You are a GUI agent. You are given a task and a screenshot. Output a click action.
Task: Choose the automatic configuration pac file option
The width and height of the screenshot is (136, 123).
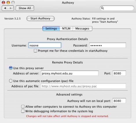(11, 81)
